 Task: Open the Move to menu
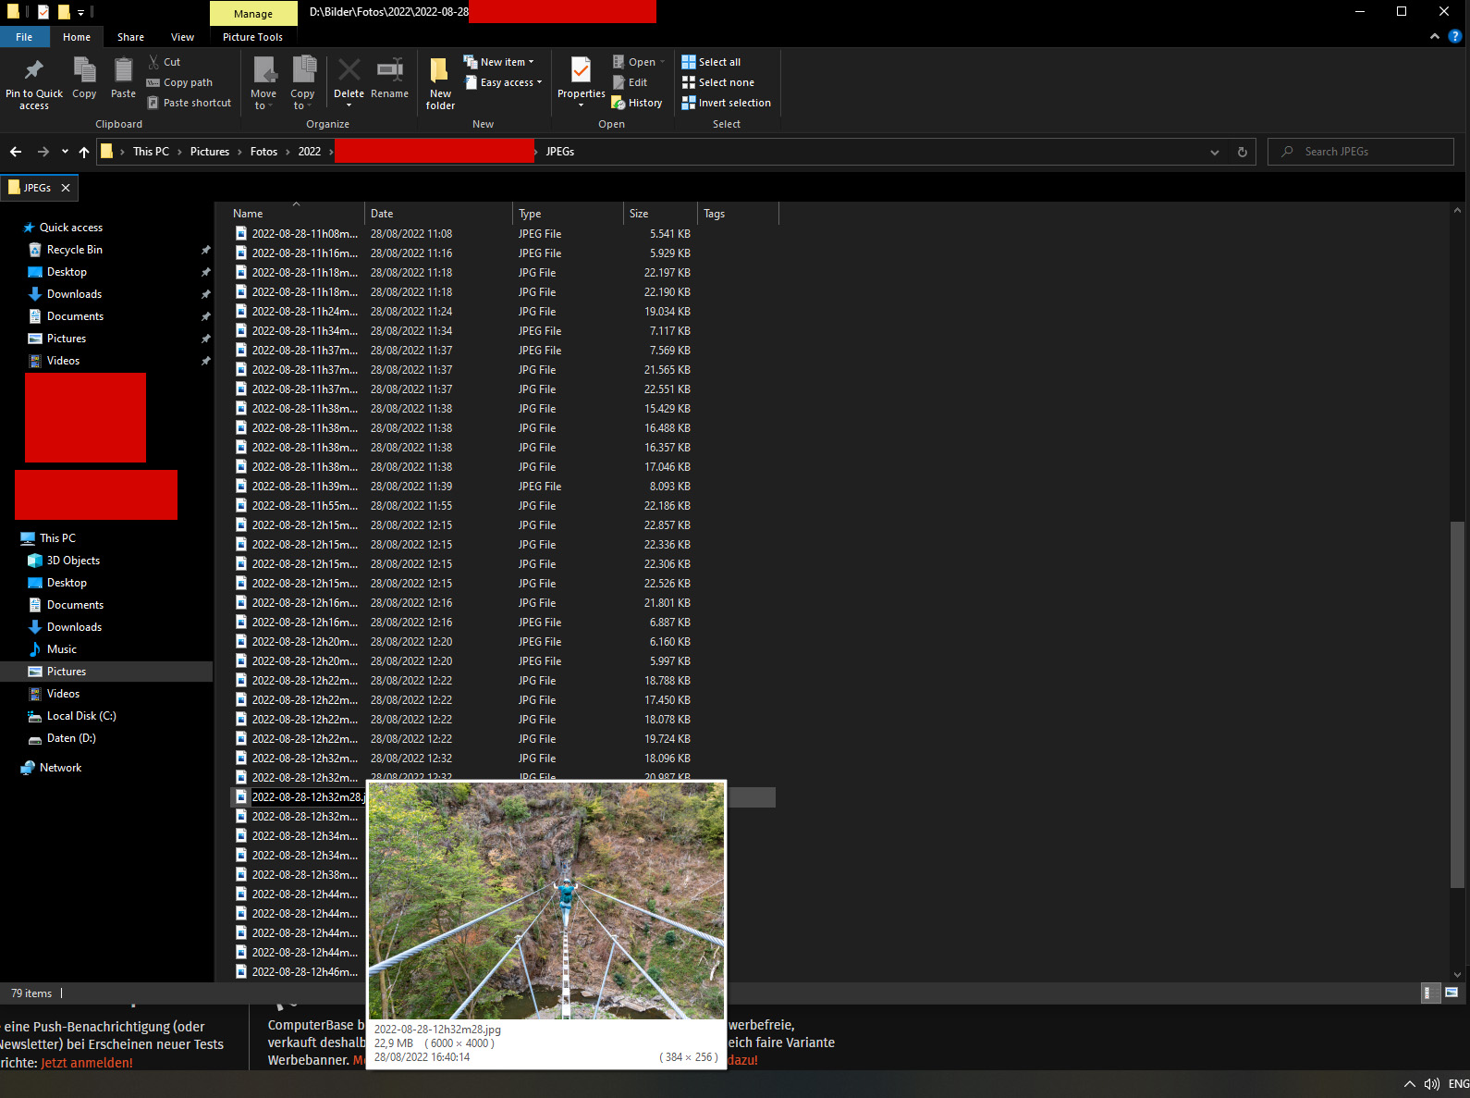pos(263,83)
